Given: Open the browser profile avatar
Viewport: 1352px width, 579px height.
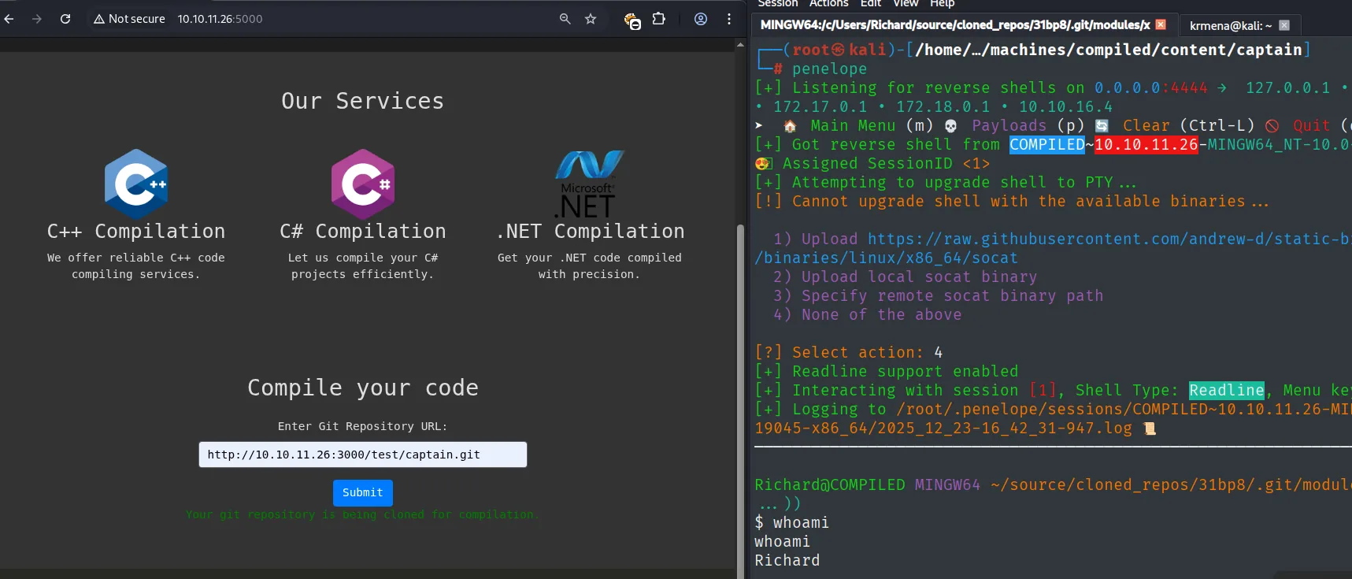Looking at the screenshot, I should coord(701,19).
